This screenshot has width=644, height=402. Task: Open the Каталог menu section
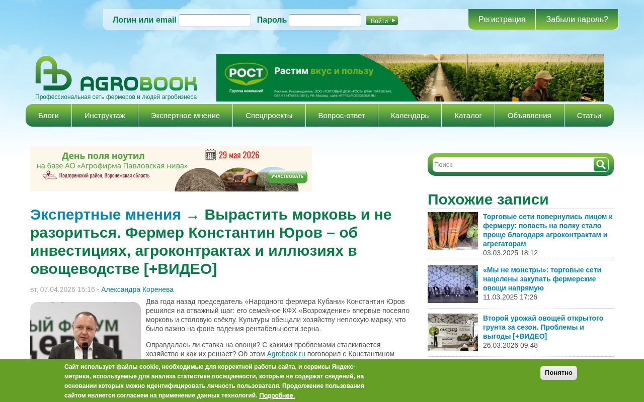[x=468, y=115]
